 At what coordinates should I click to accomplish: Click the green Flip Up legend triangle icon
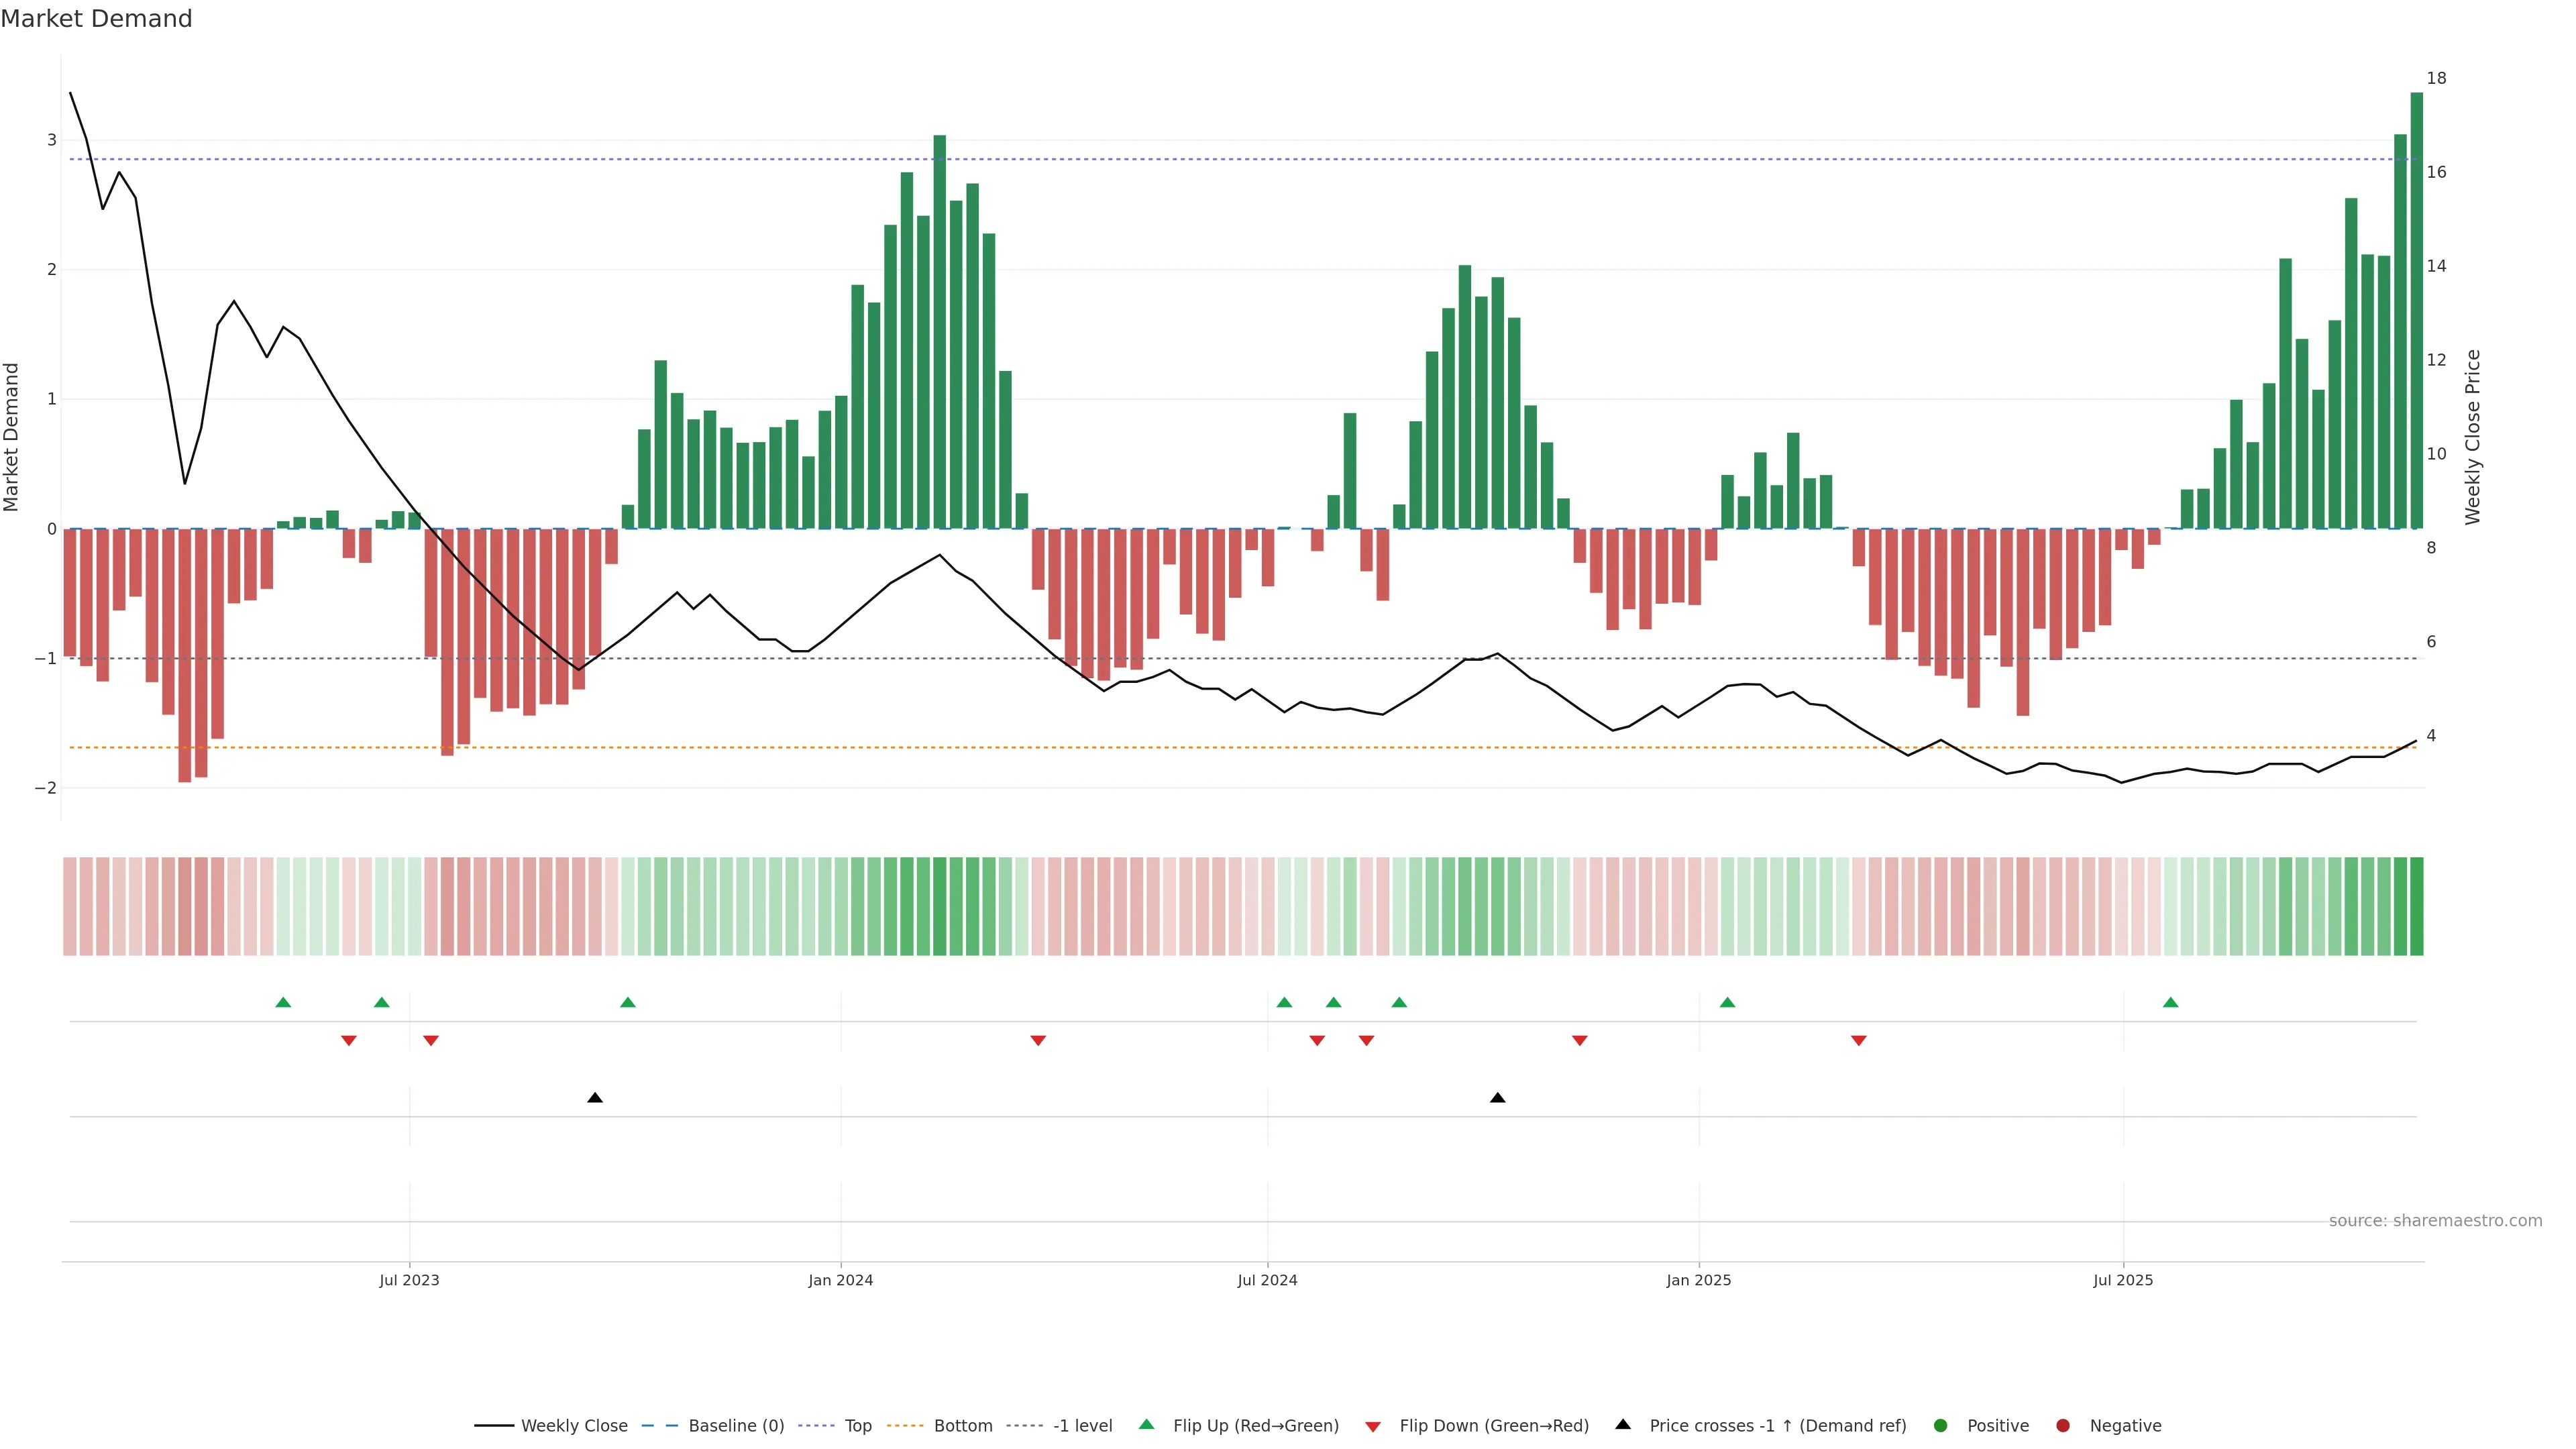pos(1146,1424)
